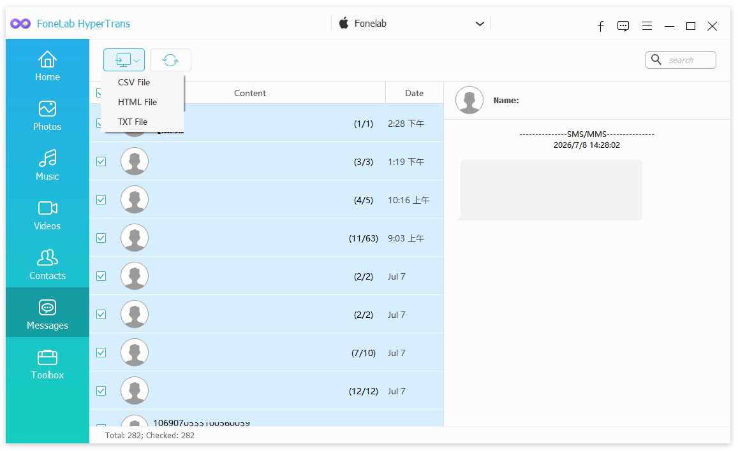Minimize the HyperTrans window
Viewport: 738px width, 451px height.
pos(669,26)
